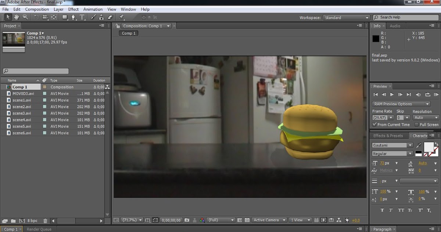Select the Brush tool
441x232 pixels.
[93, 17]
